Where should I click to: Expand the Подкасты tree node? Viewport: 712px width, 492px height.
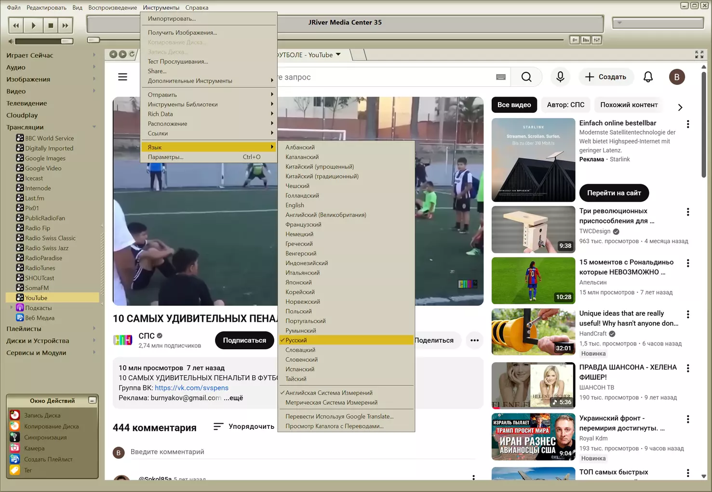coord(11,307)
